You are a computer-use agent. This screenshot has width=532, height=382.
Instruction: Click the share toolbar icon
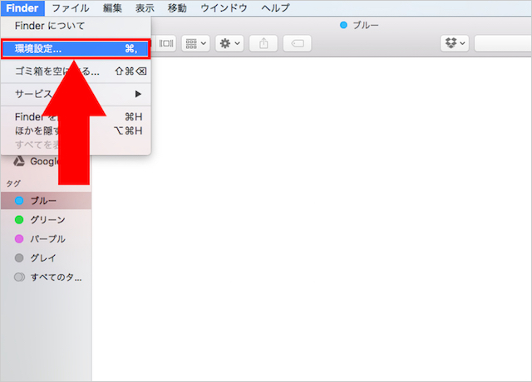click(x=264, y=43)
